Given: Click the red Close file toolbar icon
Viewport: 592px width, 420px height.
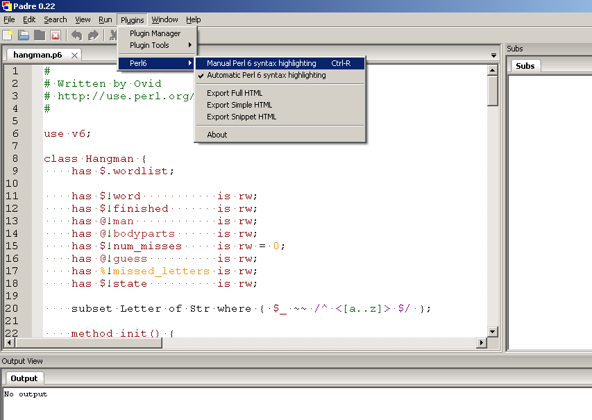Looking at the screenshot, I should click(56, 35).
